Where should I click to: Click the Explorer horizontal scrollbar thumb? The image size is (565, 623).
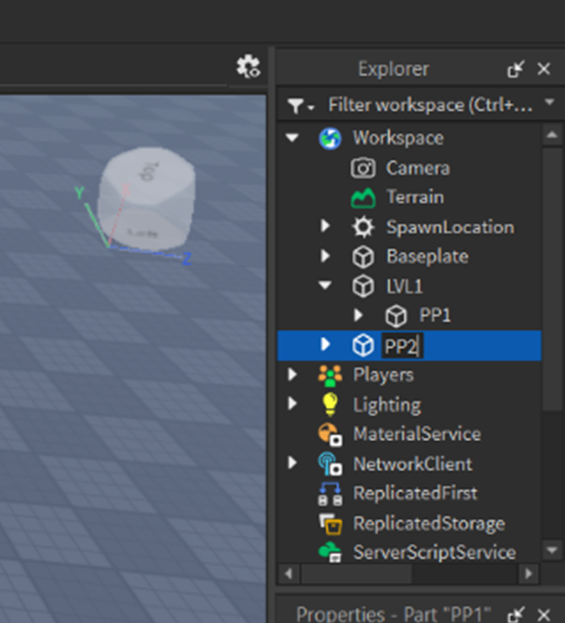(357, 574)
